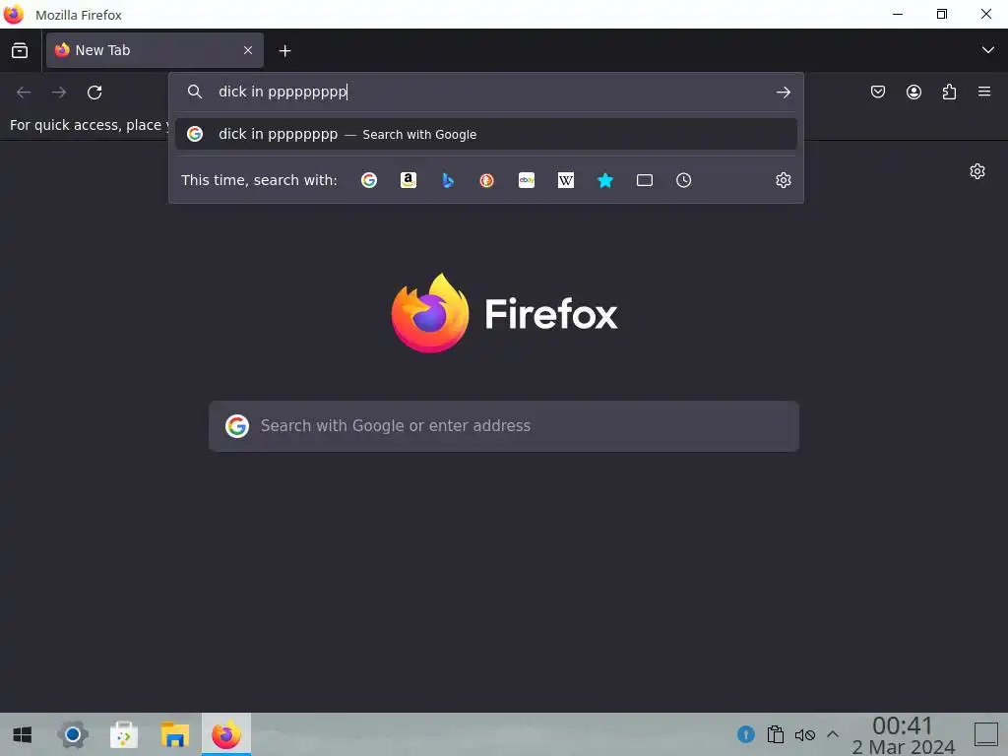Open File Explorer from taskbar
The height and width of the screenshot is (756, 1008).
175,734
